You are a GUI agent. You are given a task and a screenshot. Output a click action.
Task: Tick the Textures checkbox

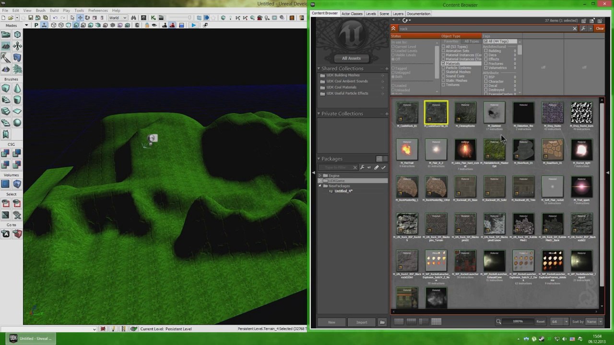click(x=443, y=85)
